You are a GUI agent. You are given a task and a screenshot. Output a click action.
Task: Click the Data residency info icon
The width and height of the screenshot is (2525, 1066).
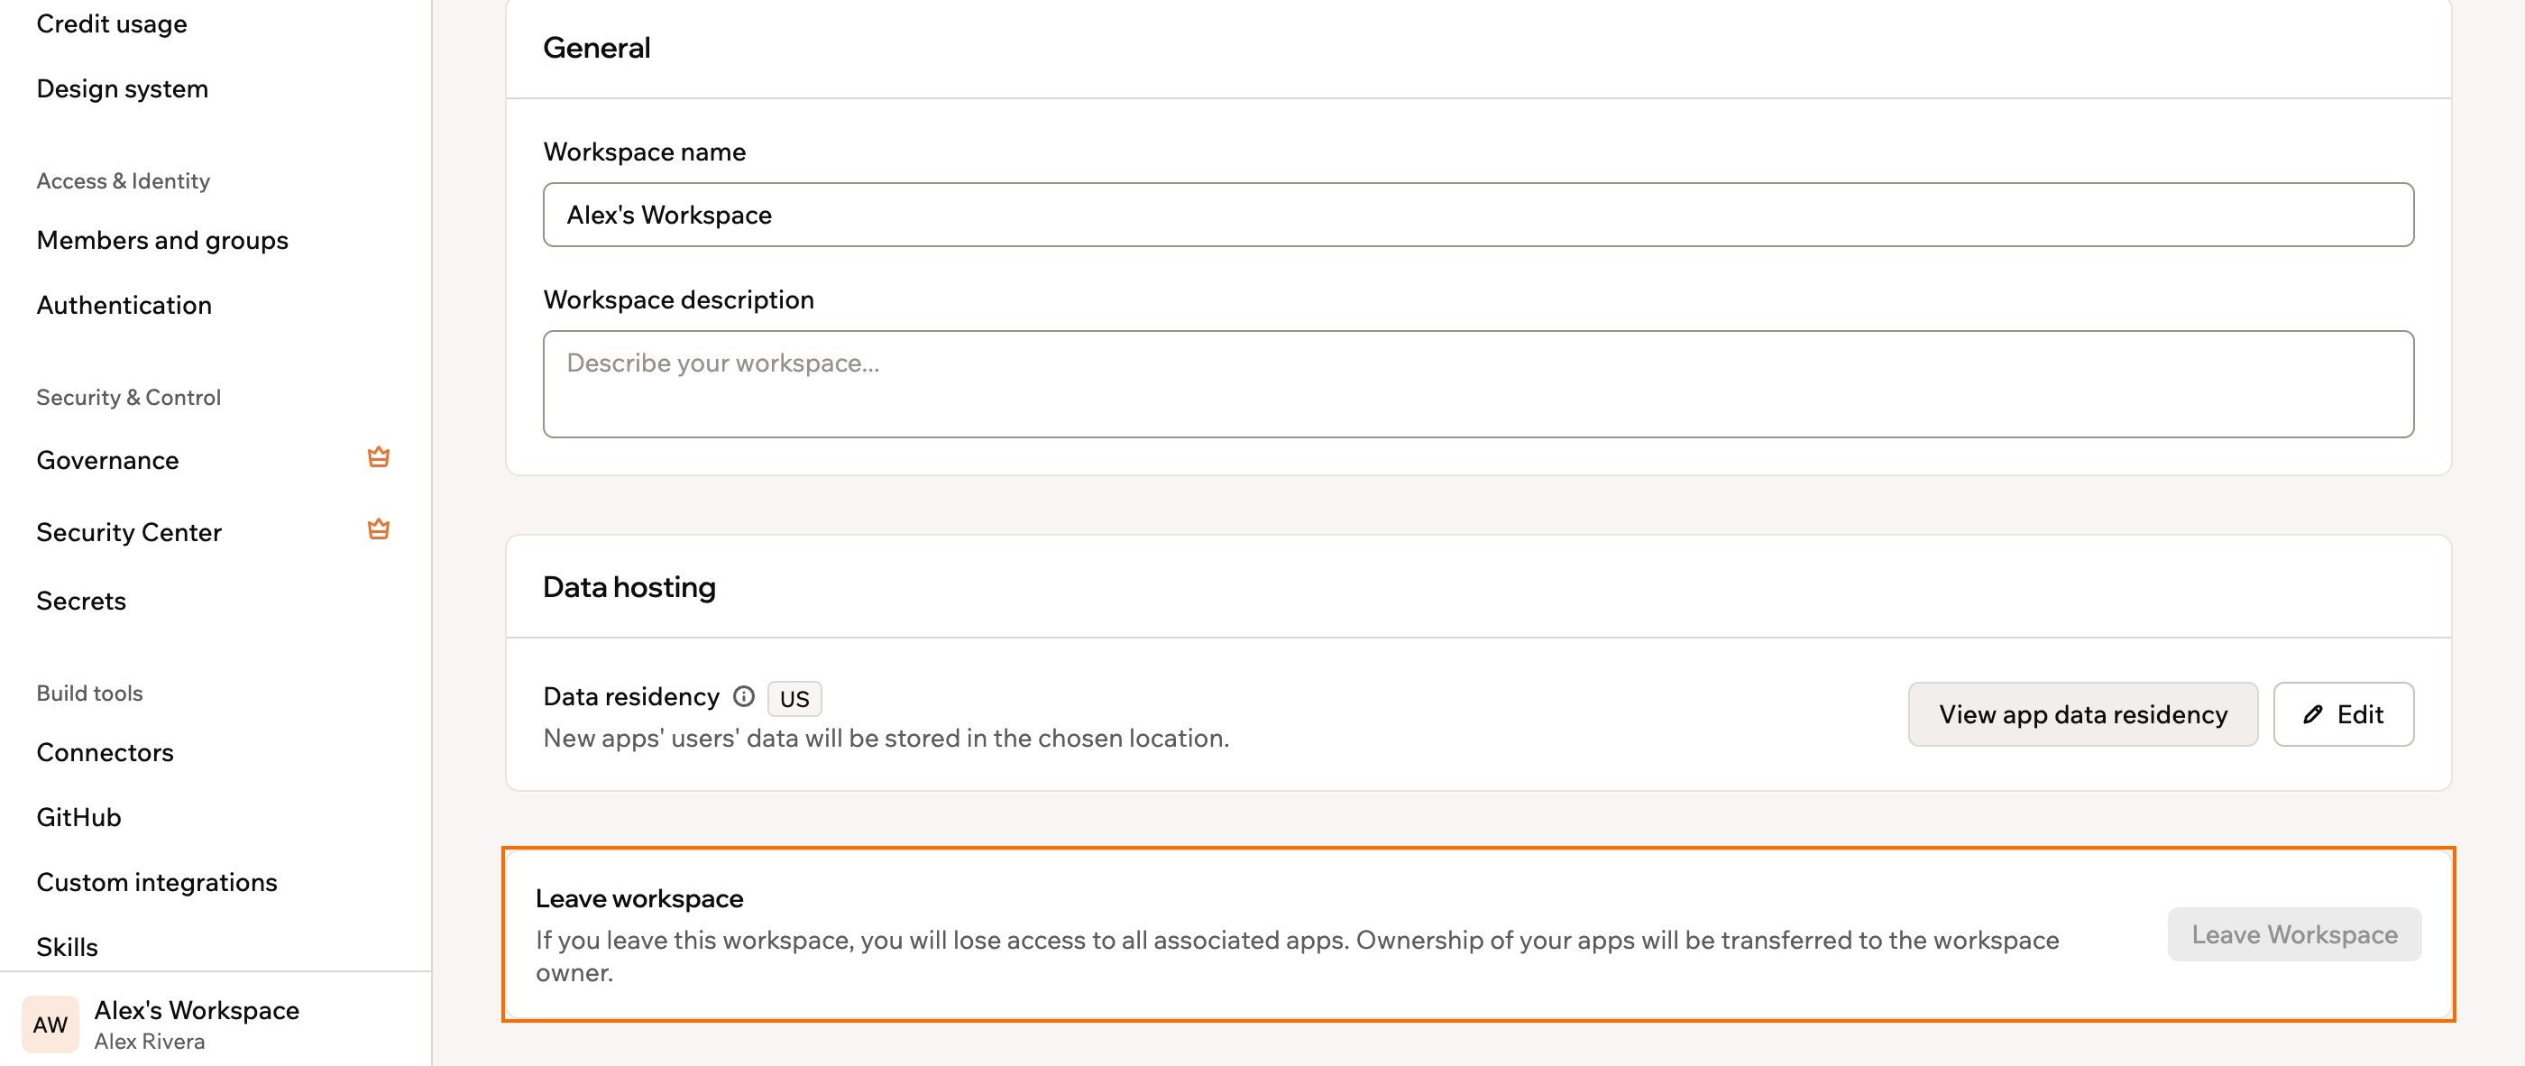coord(744,696)
